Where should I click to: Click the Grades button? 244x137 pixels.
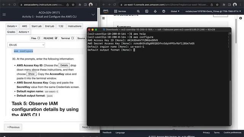(11, 32)
